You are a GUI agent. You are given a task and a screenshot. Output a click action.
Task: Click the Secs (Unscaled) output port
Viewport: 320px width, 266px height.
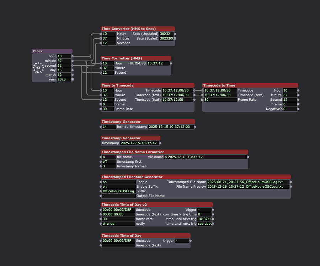[175, 34]
